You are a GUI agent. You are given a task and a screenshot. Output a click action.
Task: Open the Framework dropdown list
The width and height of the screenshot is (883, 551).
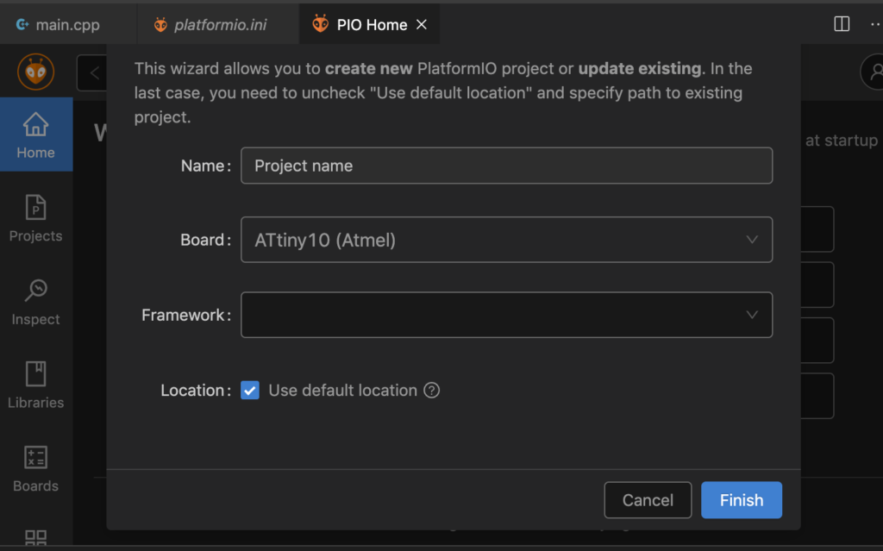point(506,315)
